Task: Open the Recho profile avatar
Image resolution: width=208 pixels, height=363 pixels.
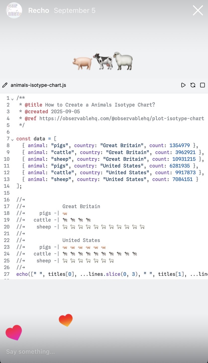Action: (14, 11)
